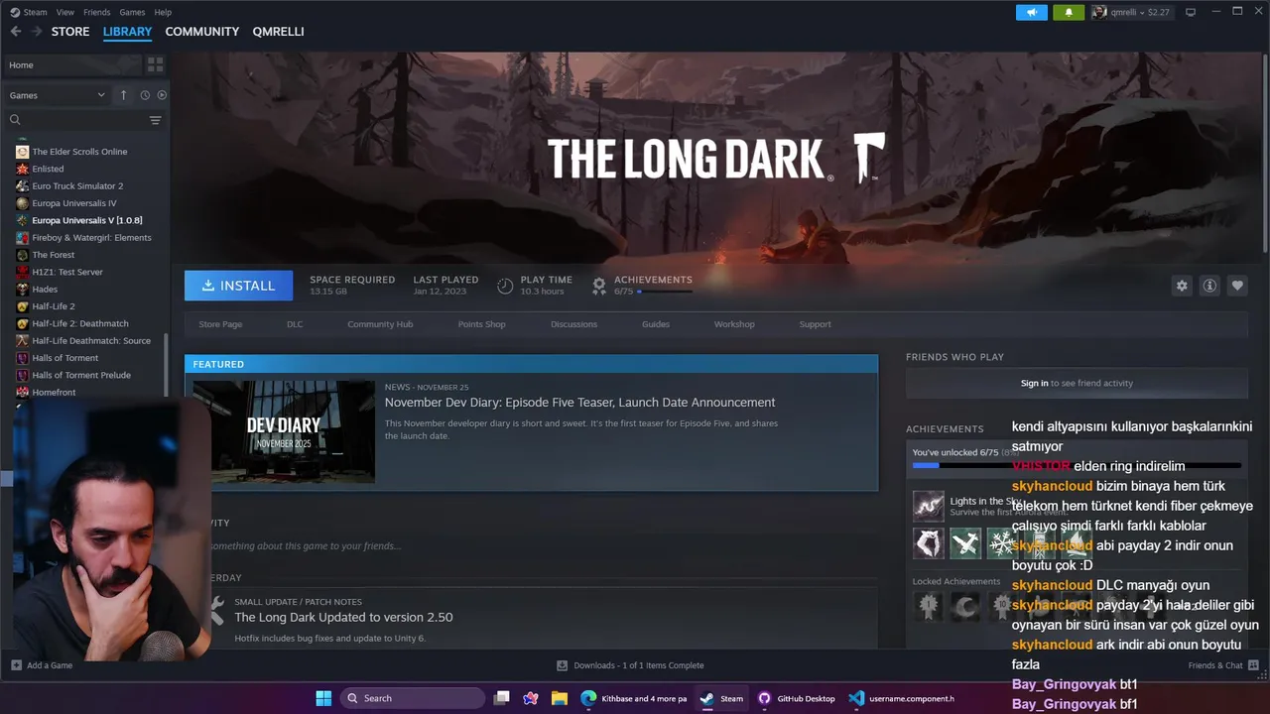The height and width of the screenshot is (714, 1270).
Task: Open the green bell notifications icon
Action: point(1069,12)
